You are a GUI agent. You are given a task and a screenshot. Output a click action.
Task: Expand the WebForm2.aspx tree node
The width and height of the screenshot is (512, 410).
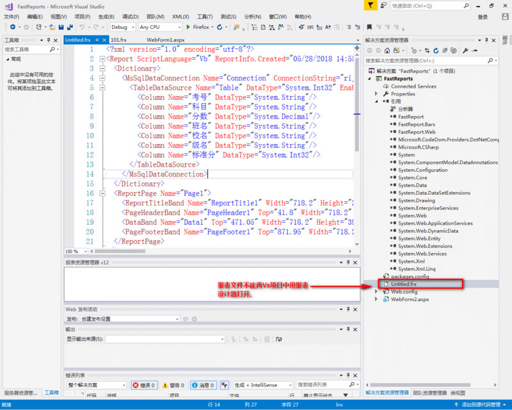coord(376,299)
